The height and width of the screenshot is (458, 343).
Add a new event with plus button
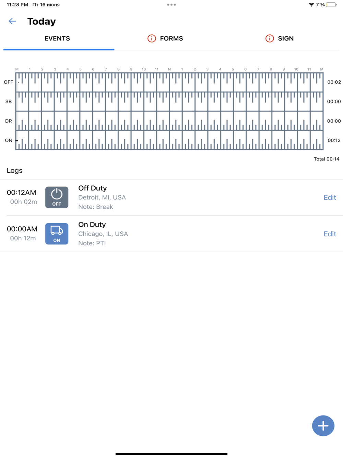point(323,426)
